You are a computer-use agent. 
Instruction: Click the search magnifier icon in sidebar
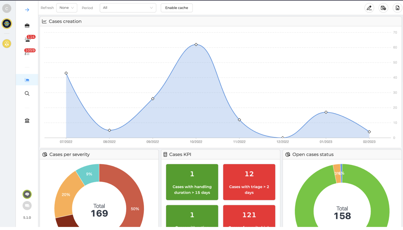tap(27, 94)
